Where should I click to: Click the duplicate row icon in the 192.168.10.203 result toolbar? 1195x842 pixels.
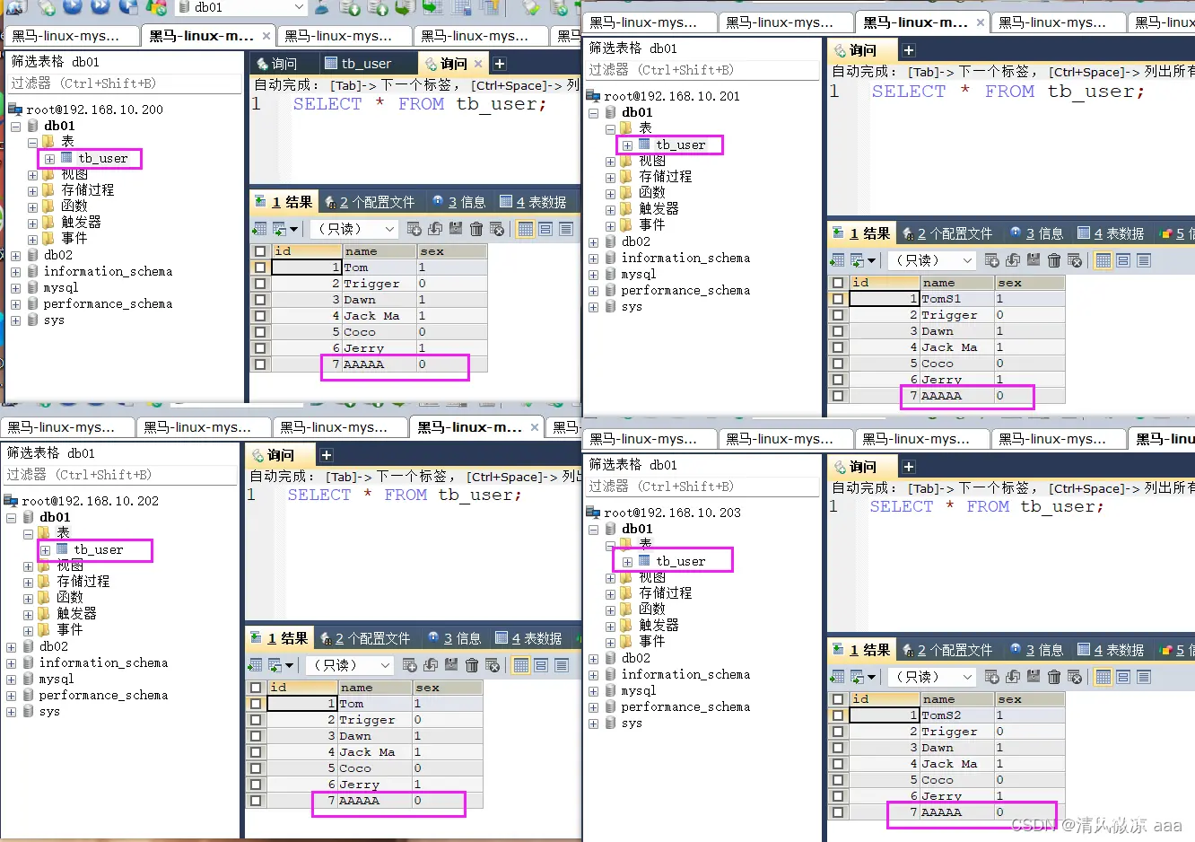(1013, 677)
